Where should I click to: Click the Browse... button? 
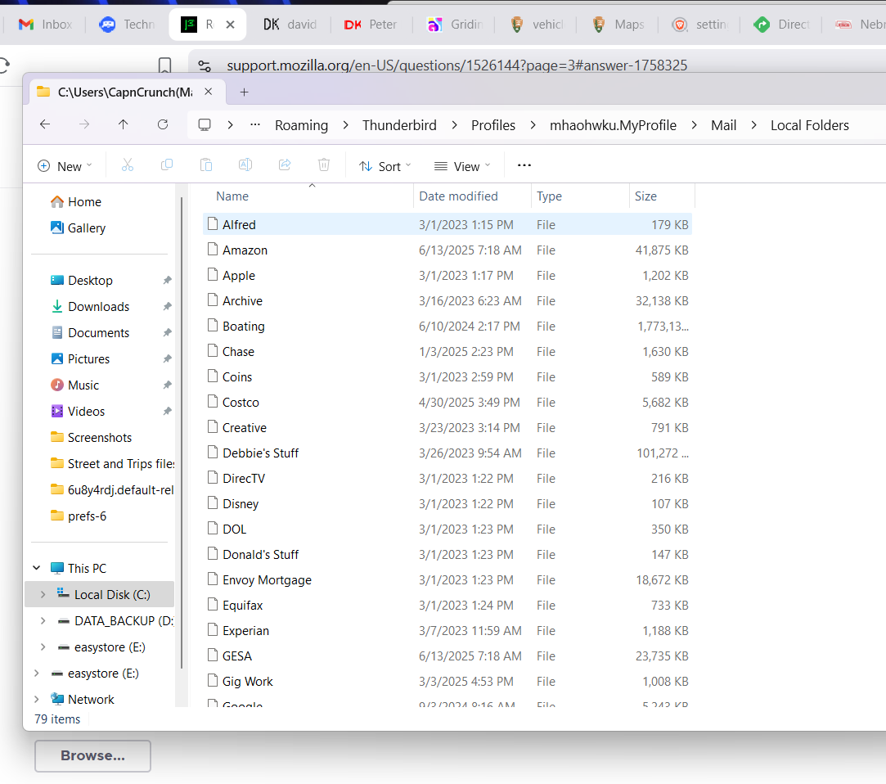point(92,755)
